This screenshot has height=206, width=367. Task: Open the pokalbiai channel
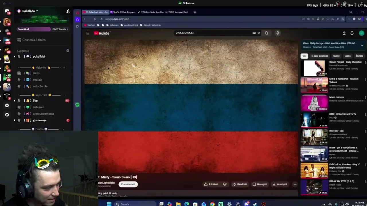pos(39,56)
